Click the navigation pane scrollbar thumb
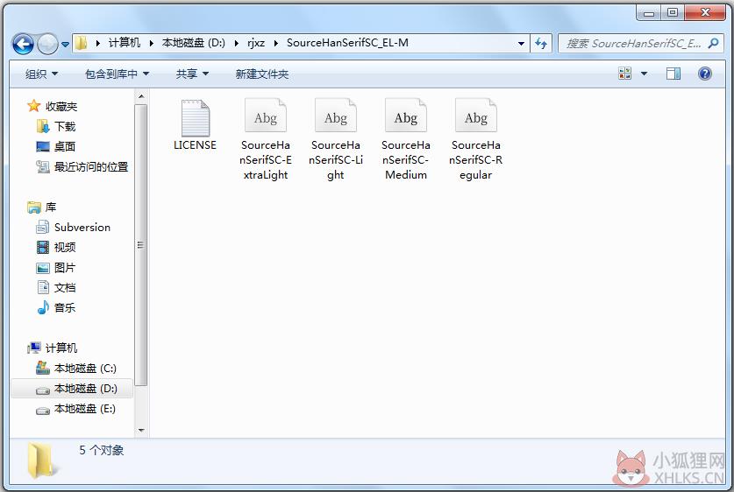The width and height of the screenshot is (734, 492). pos(141,245)
